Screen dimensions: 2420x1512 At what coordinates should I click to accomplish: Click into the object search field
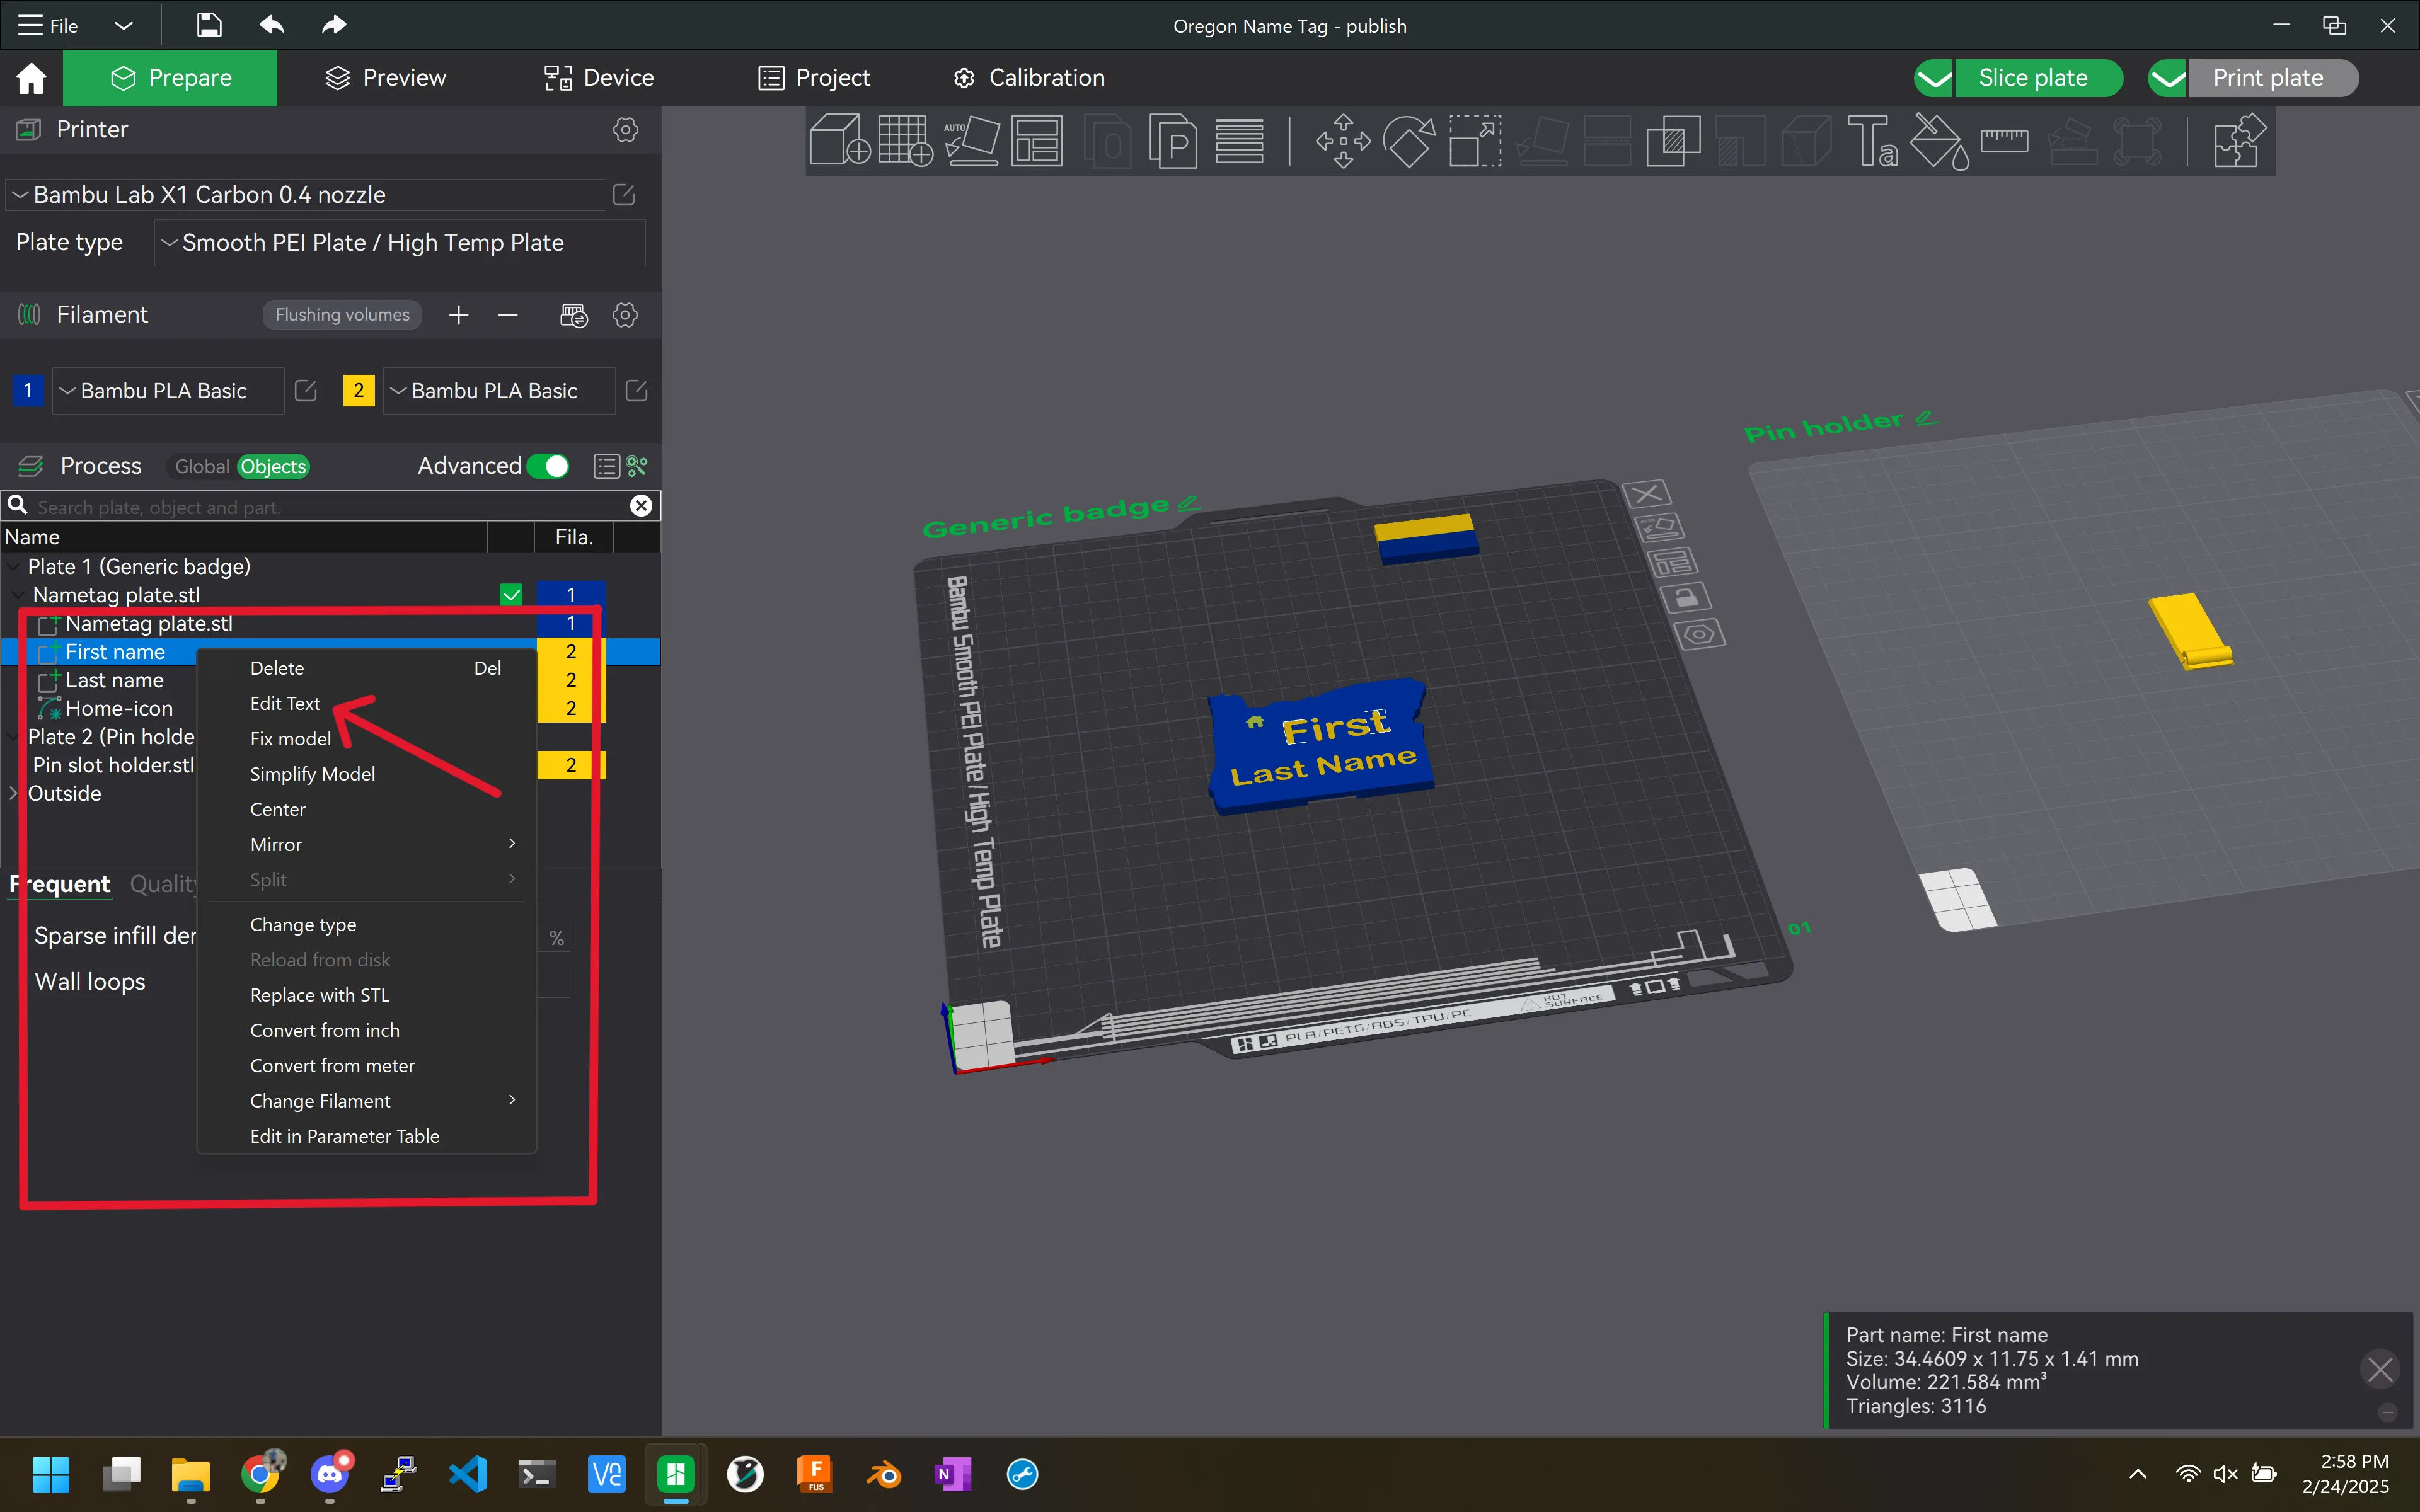click(330, 507)
